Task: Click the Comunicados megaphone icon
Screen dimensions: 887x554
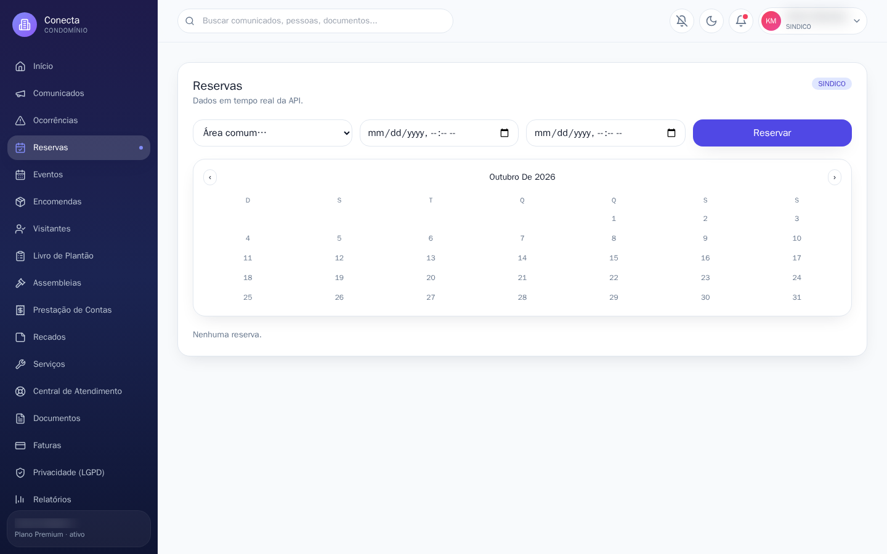Action: 20,94
